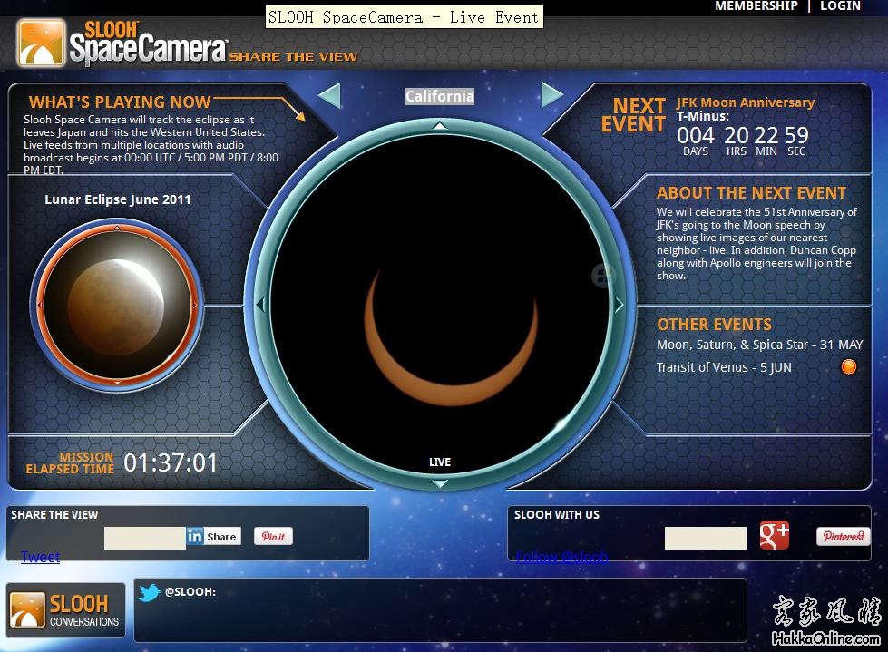The image size is (888, 652).
Task: Click the Pinterest button
Action: point(844,536)
